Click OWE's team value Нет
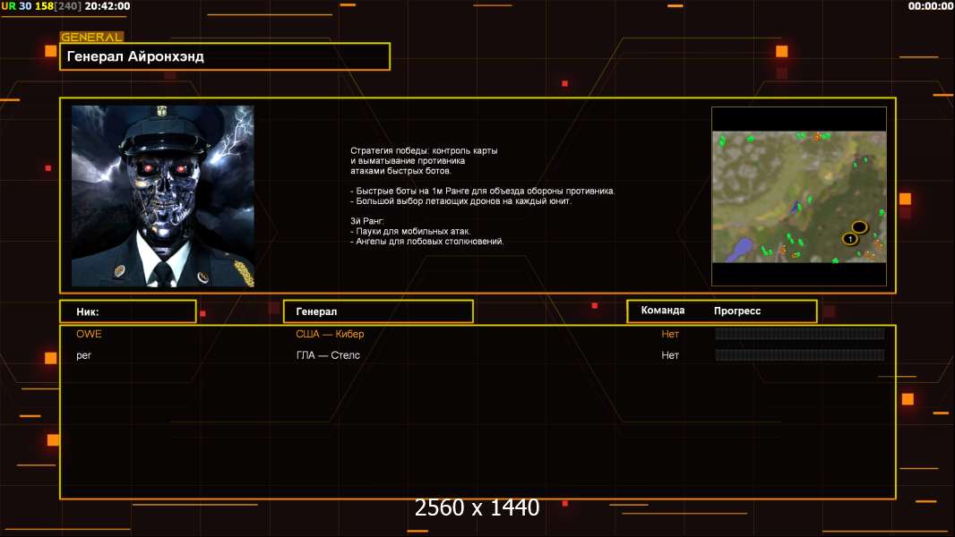This screenshot has width=955, height=537. pos(670,334)
